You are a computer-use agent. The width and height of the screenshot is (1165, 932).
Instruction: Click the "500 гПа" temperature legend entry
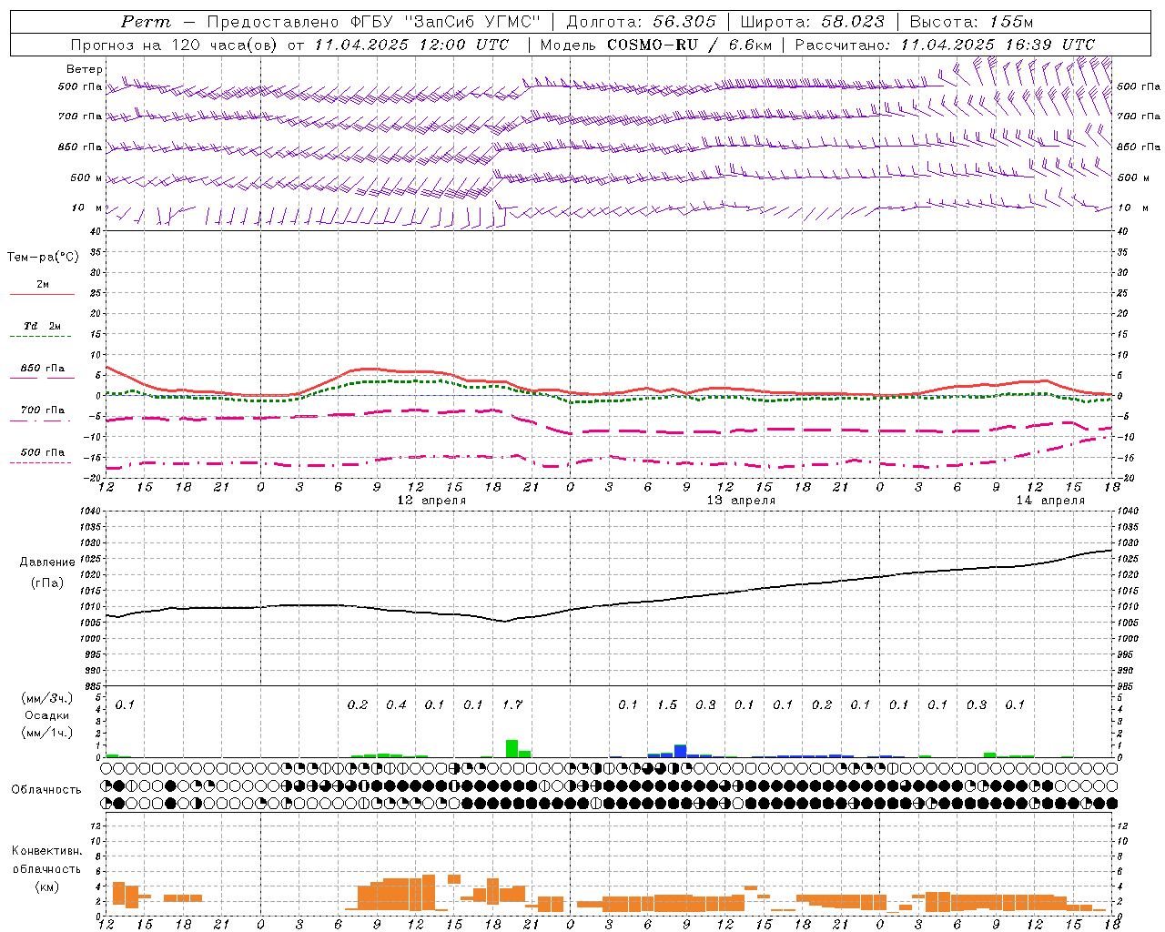point(43,452)
